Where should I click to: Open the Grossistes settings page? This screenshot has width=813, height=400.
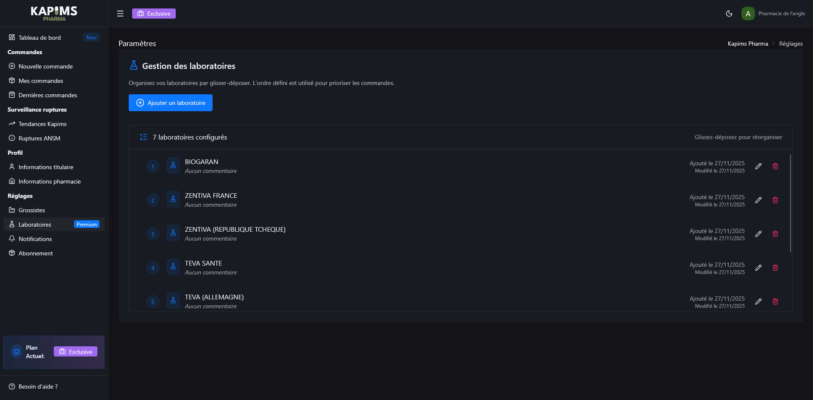point(32,210)
